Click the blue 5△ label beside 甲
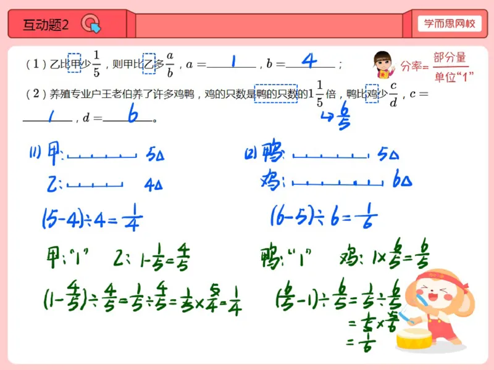 155,155
